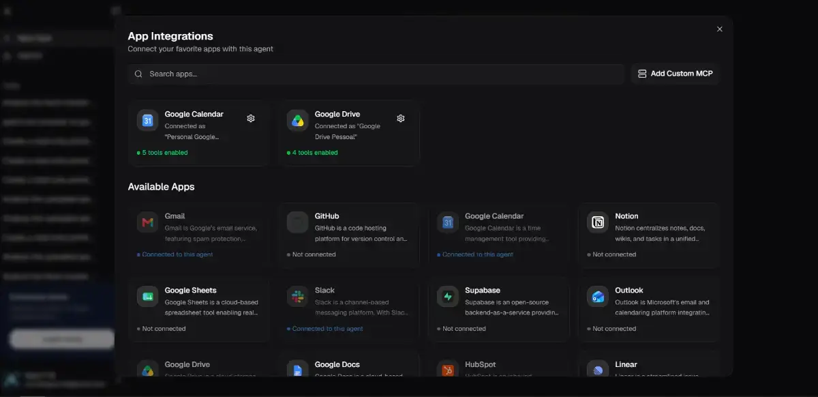Click the 5 tools enabled label

pos(165,153)
